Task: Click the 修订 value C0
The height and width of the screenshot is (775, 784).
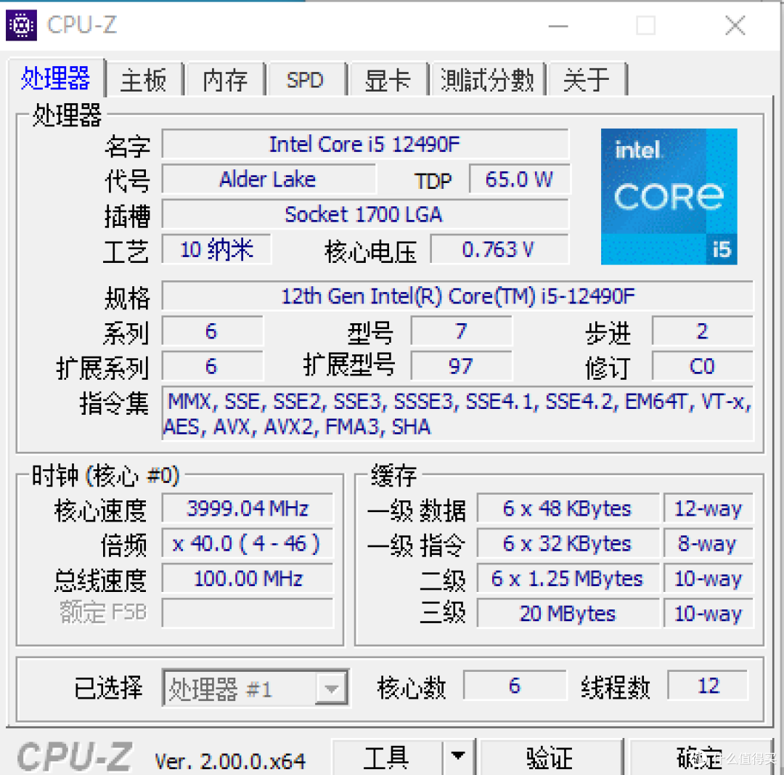Action: (x=703, y=366)
